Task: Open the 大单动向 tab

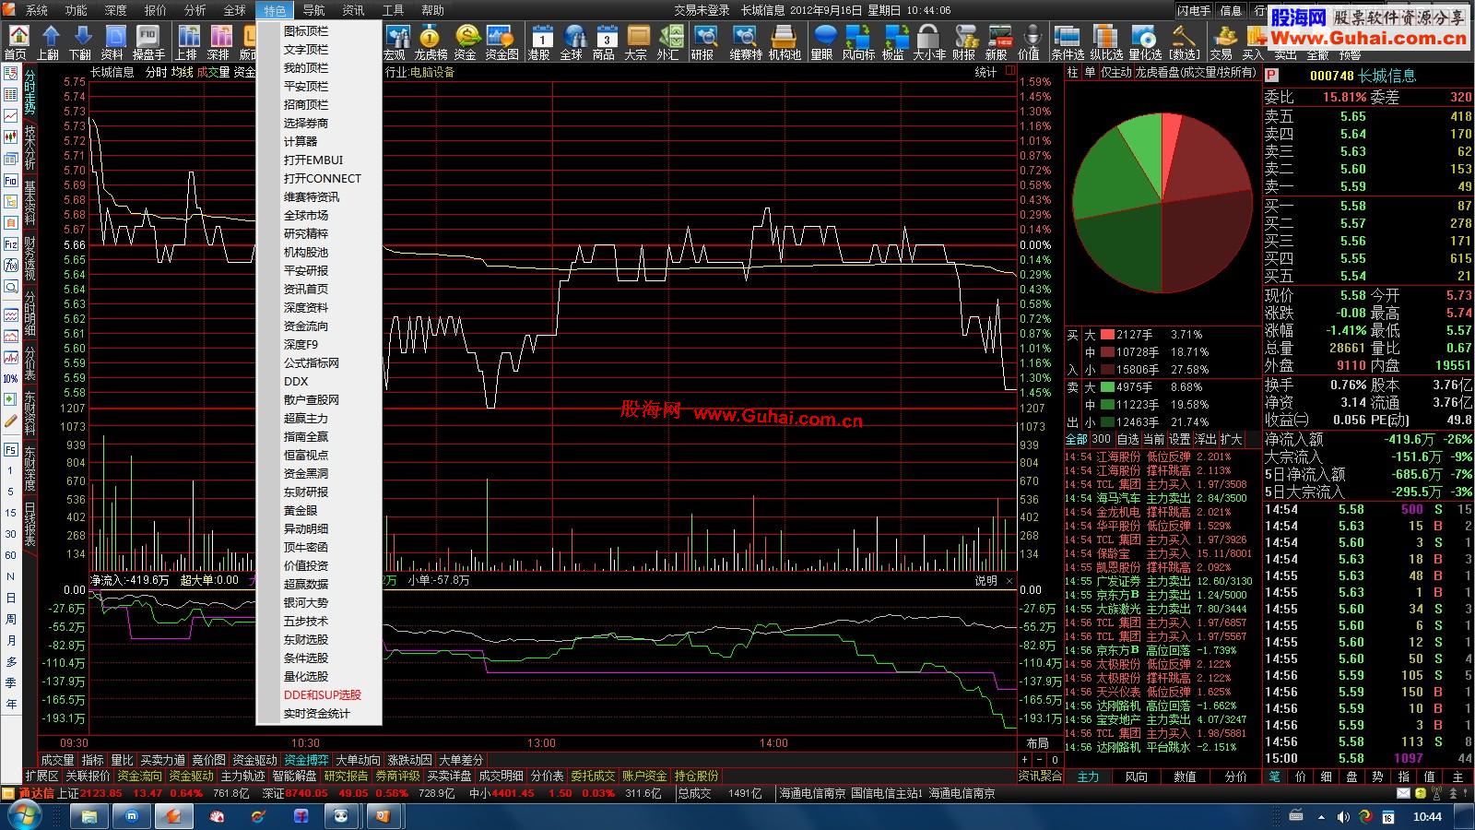Action: tap(358, 760)
